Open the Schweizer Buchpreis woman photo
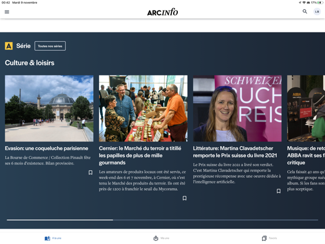This screenshot has width=325, height=244. point(237,108)
